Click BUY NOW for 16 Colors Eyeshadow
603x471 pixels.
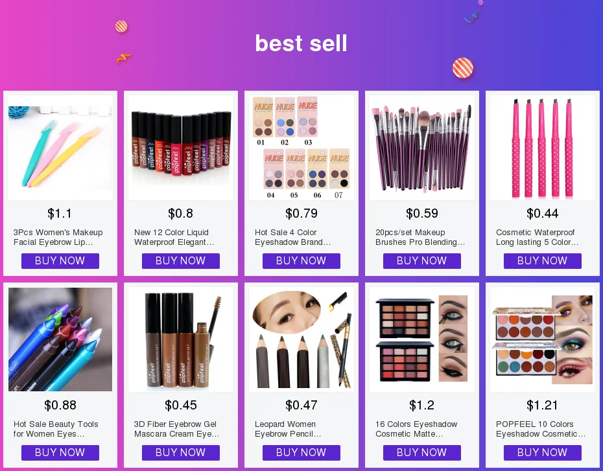coord(422,453)
